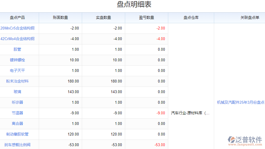Click the 账面数量 column header
265x149 pixels.
[x=61, y=17]
